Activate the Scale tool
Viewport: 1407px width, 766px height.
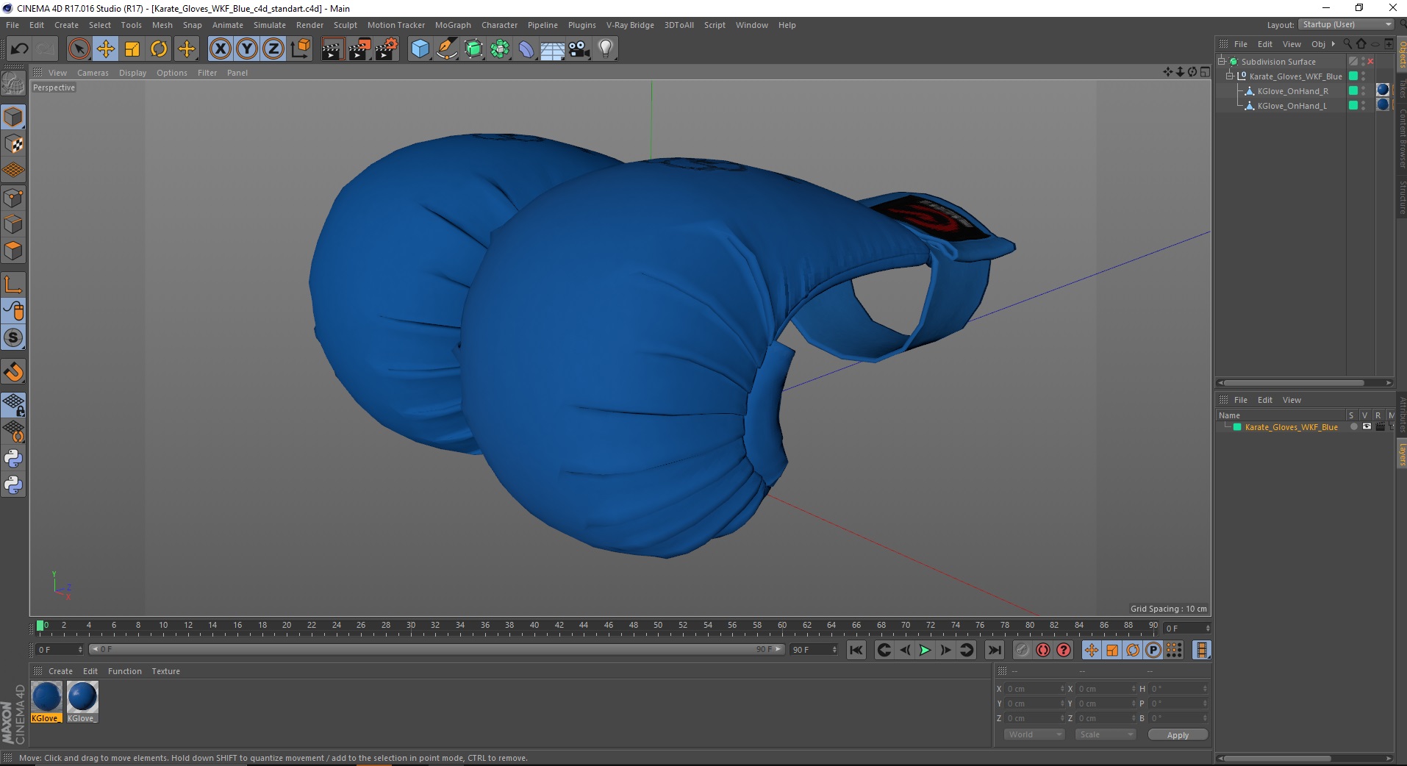(x=132, y=49)
